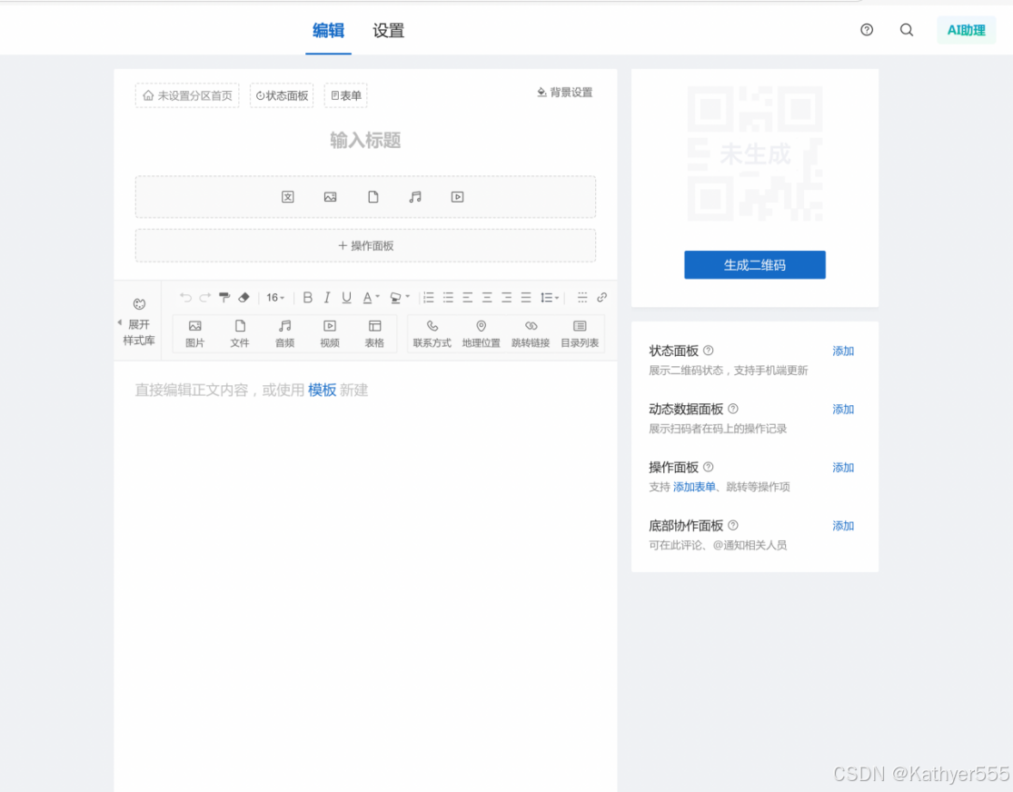Insert 文件 into the content
1013x792 pixels.
(240, 333)
